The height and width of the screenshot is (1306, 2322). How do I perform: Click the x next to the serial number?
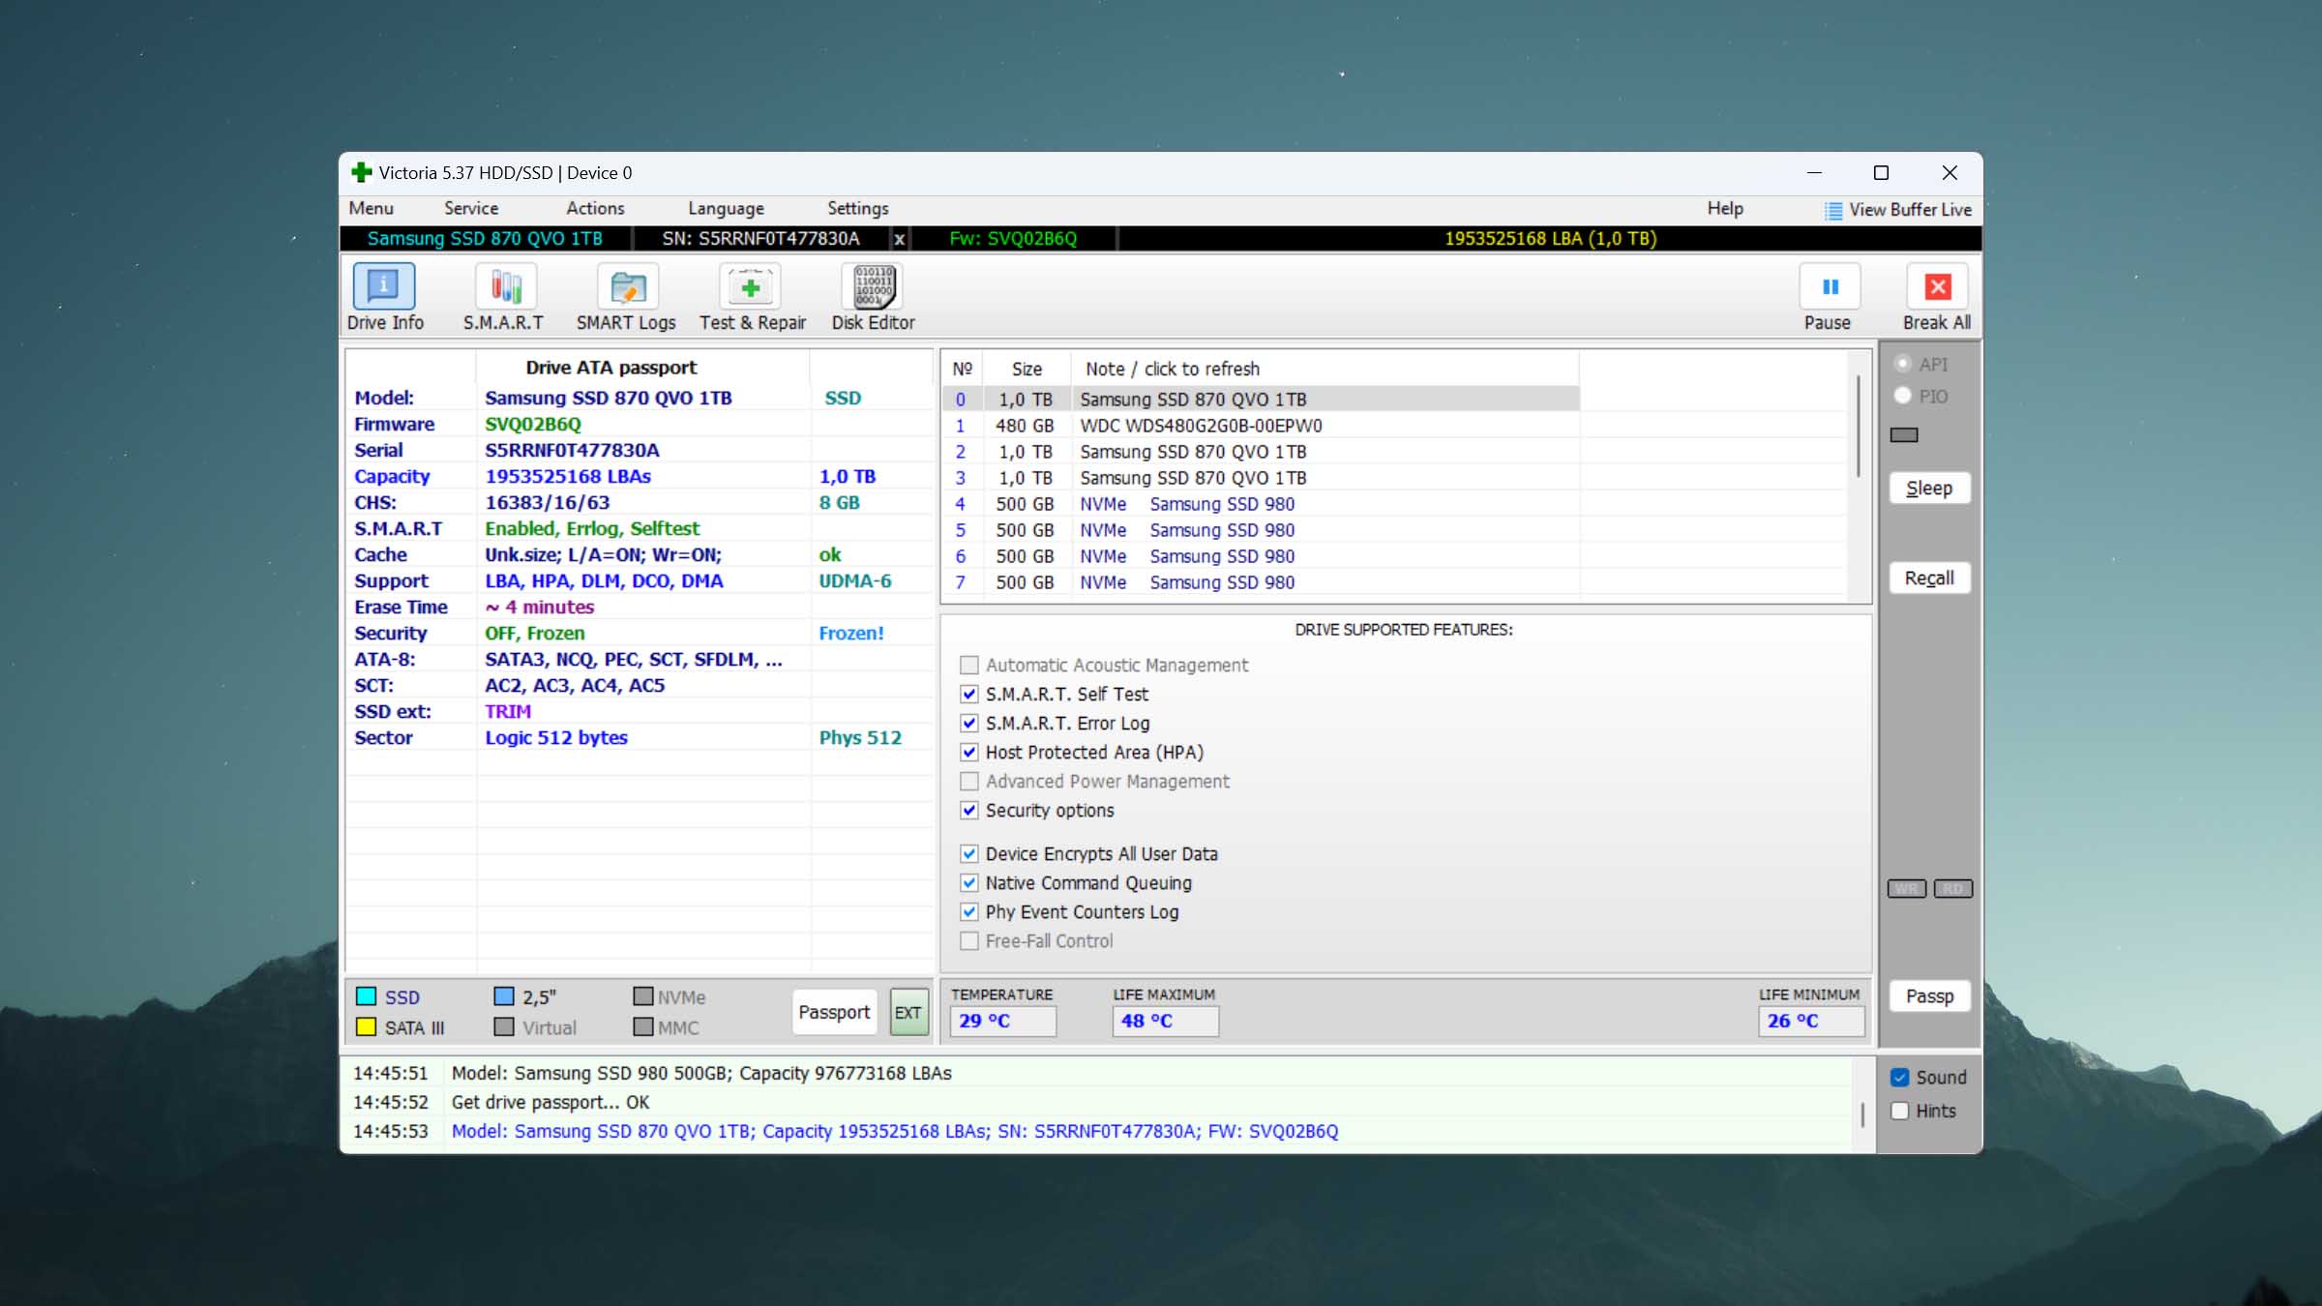[x=899, y=238]
